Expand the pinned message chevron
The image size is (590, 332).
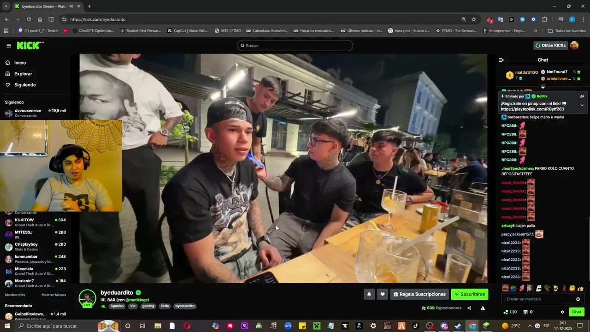(582, 105)
